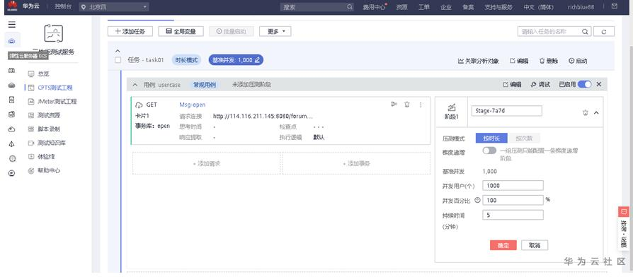This screenshot has width=633, height=277.
Task: Open the More dropdown button
Action: coord(275,31)
